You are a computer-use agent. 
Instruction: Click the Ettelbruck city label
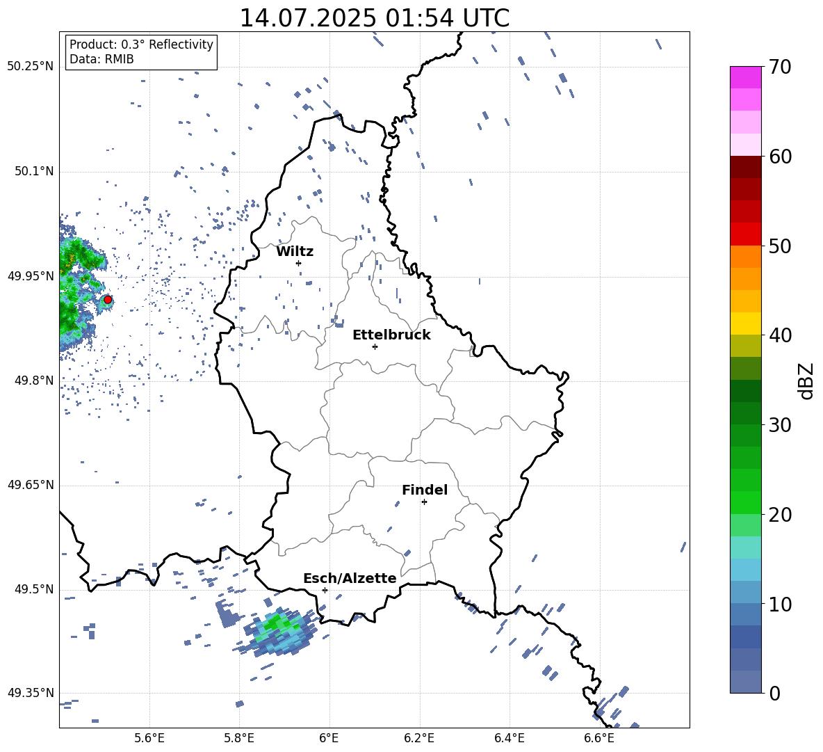[x=391, y=335]
